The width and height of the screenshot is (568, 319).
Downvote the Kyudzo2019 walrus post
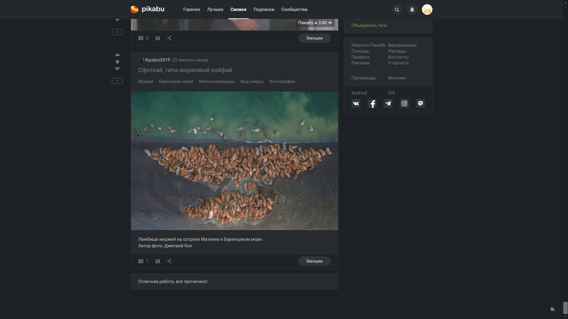point(117,69)
